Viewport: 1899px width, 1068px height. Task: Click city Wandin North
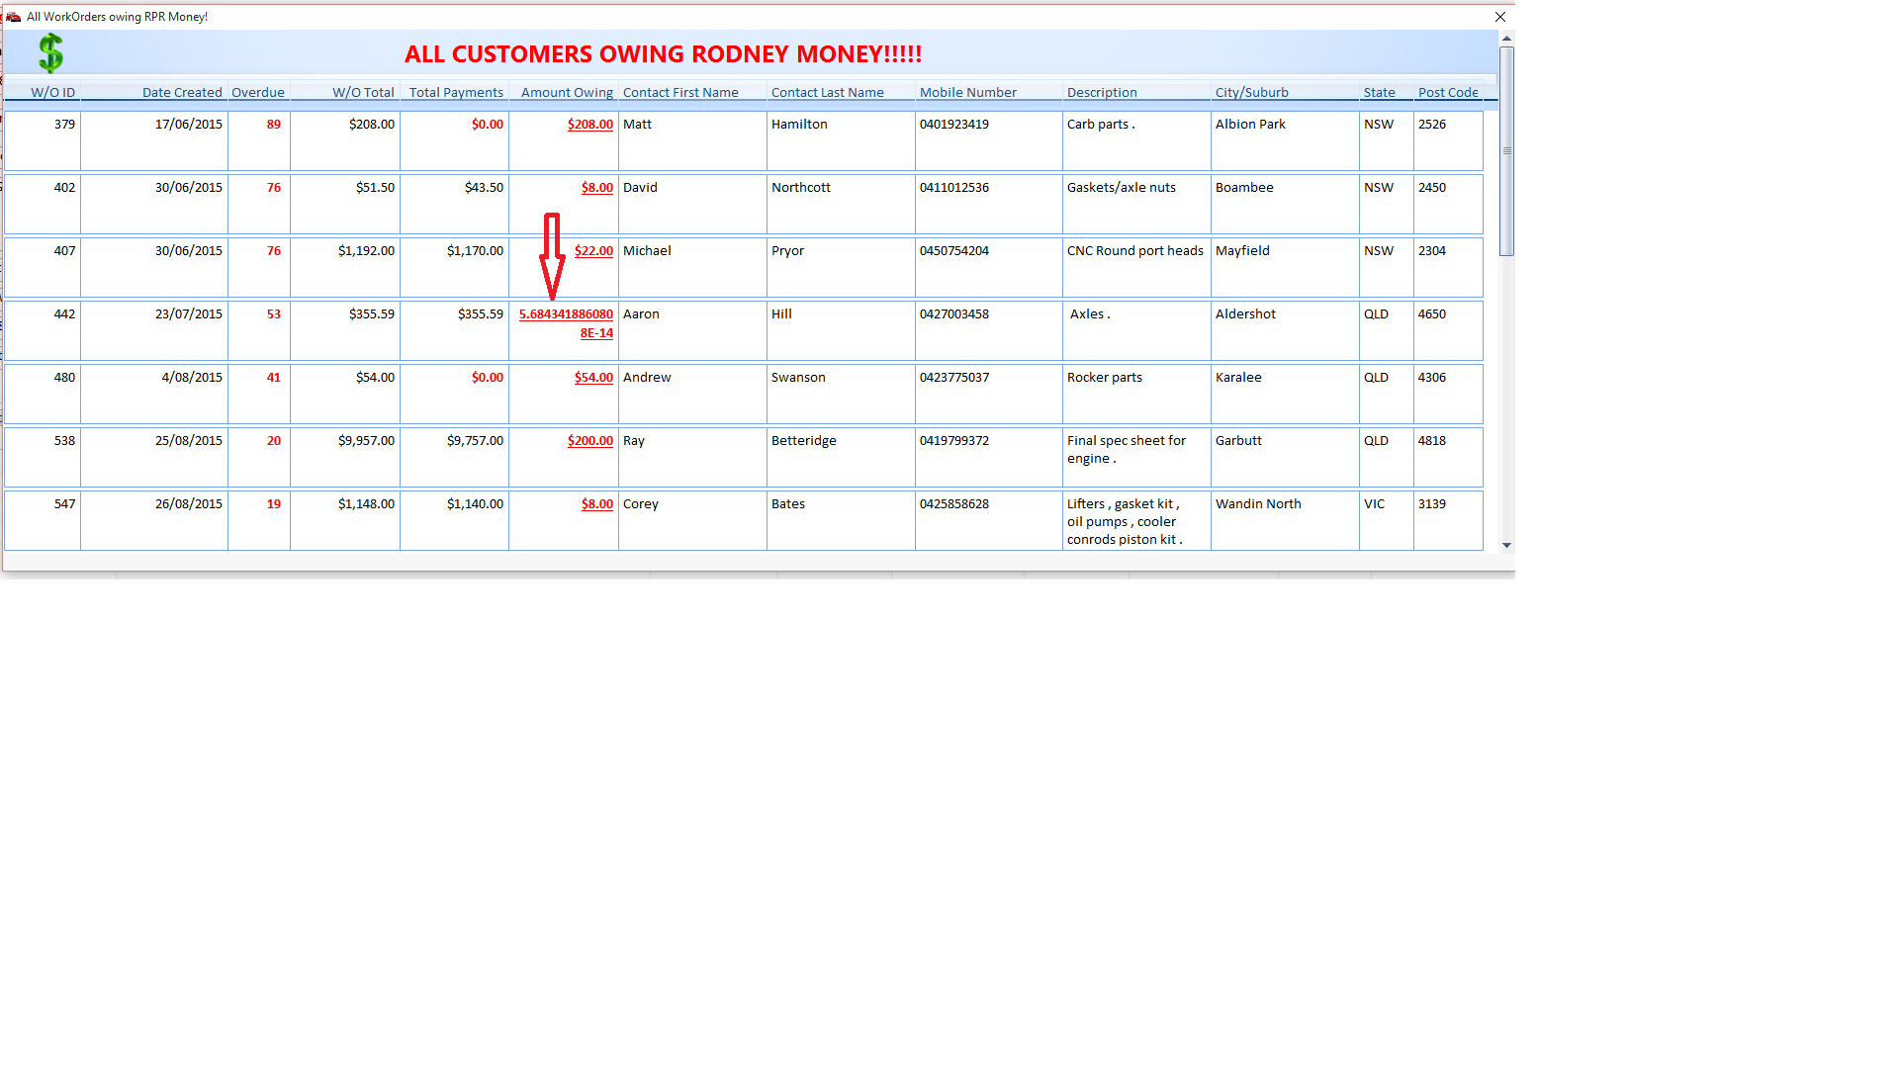[1258, 504]
